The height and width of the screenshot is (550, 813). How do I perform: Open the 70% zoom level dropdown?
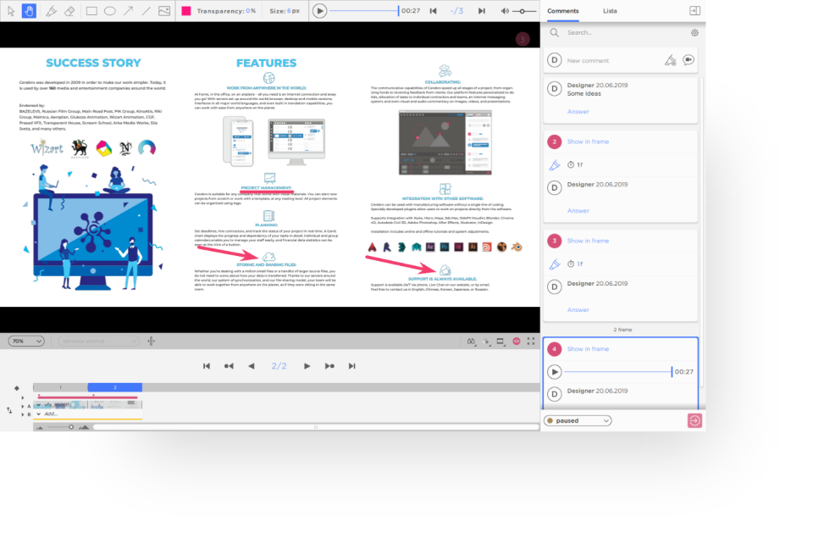(26, 339)
